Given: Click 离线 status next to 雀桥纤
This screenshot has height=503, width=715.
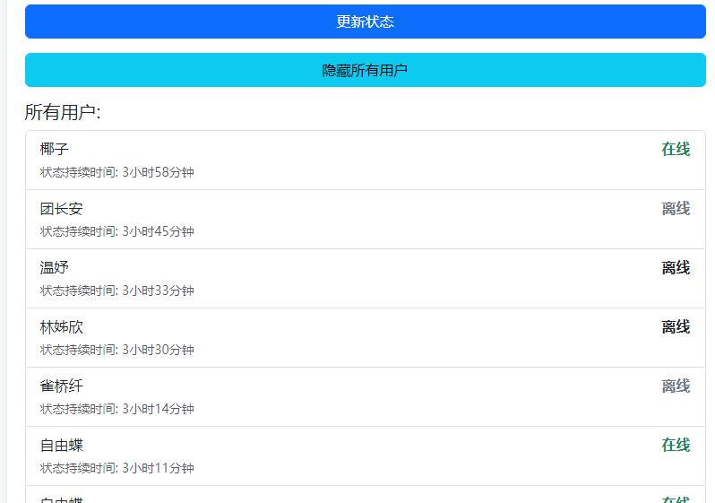Looking at the screenshot, I should (676, 386).
